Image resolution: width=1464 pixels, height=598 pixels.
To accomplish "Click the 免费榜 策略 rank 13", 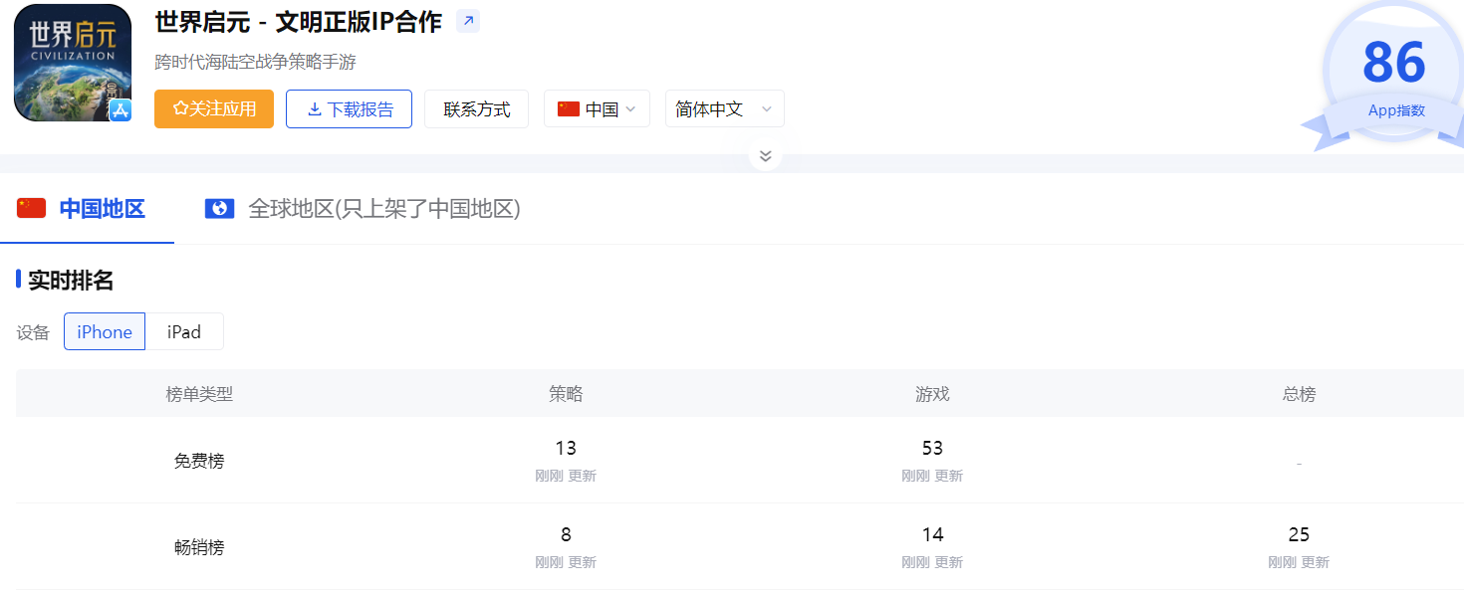I will click(x=566, y=449).
